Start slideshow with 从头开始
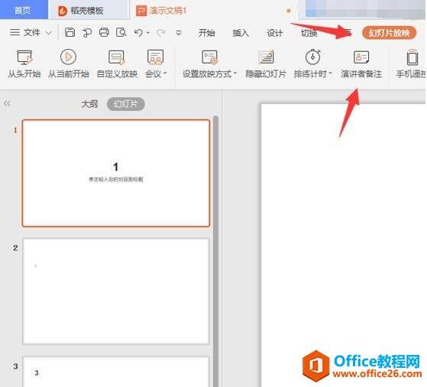The height and width of the screenshot is (387, 427). pyautogui.click(x=24, y=64)
